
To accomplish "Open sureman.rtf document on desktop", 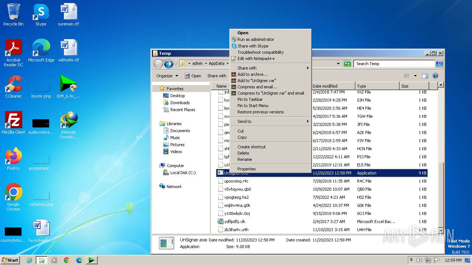I will [x=69, y=15].
